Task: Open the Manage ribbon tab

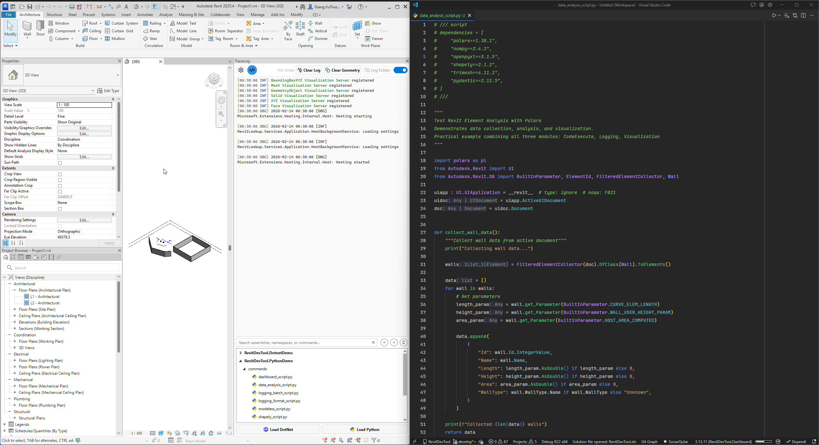Action: pyautogui.click(x=258, y=14)
